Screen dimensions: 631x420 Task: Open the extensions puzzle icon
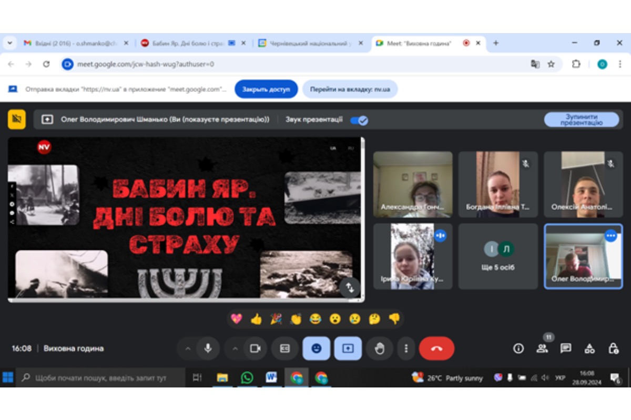point(576,64)
